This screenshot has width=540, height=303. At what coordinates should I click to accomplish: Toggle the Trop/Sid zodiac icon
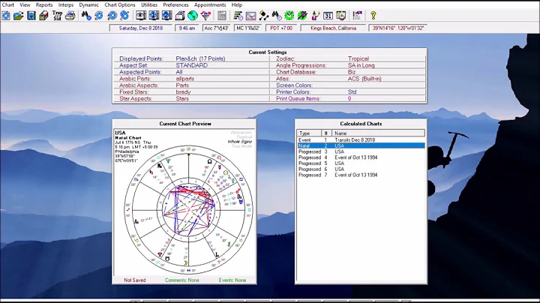pos(57,16)
